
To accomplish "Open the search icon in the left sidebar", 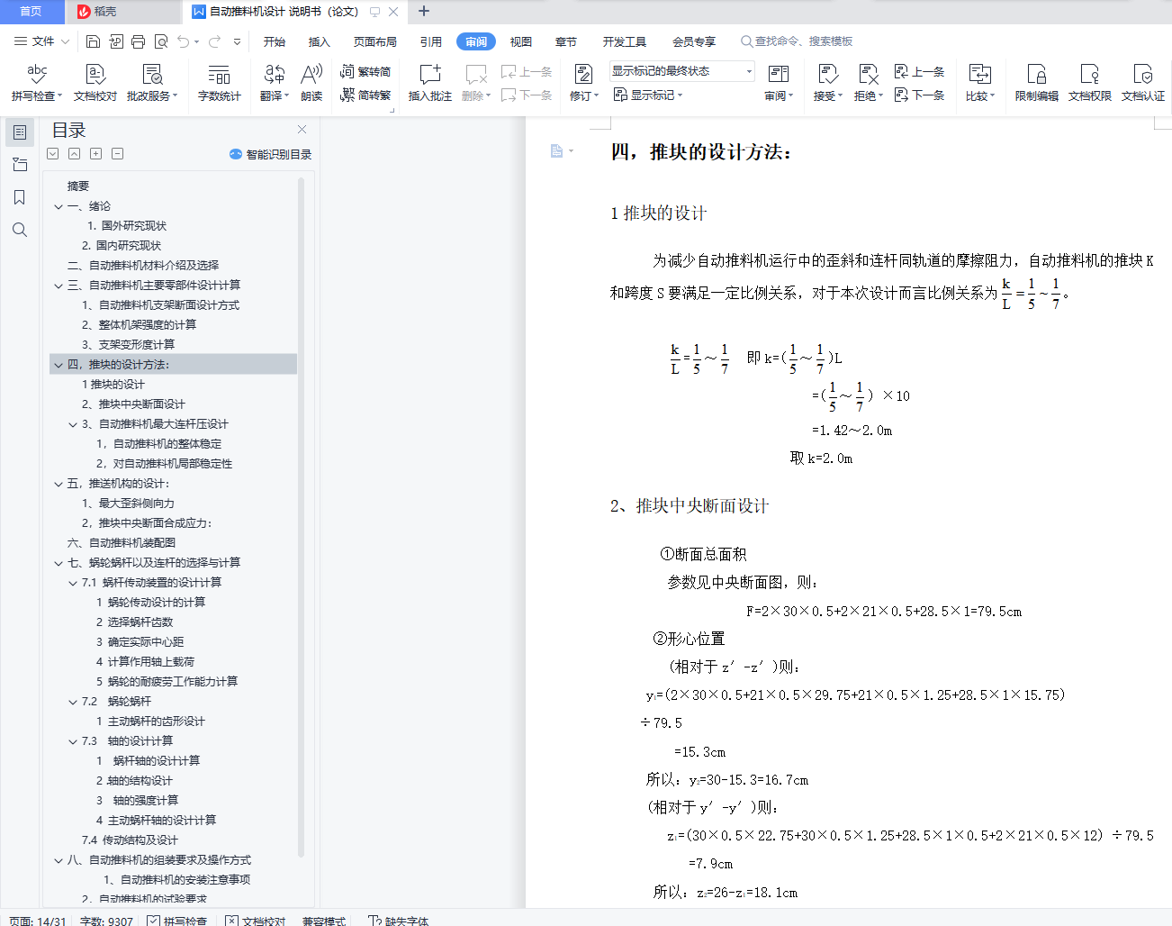I will point(20,230).
